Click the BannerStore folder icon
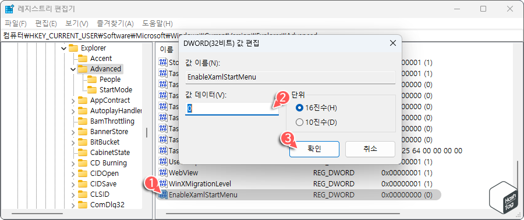The width and height of the screenshot is (524, 220). 83,132
